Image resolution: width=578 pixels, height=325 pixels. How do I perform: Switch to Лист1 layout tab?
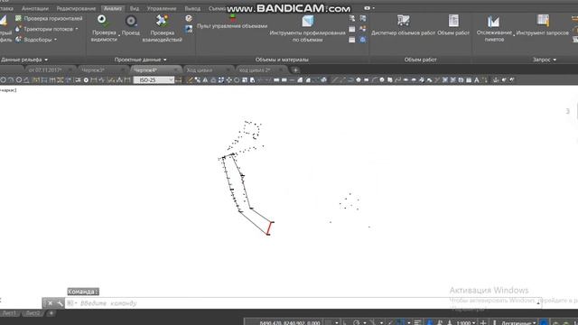coord(9,313)
